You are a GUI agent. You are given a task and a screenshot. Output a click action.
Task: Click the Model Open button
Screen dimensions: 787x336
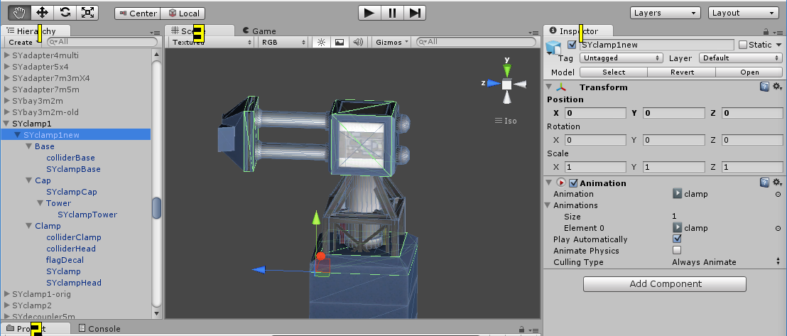pyautogui.click(x=749, y=72)
